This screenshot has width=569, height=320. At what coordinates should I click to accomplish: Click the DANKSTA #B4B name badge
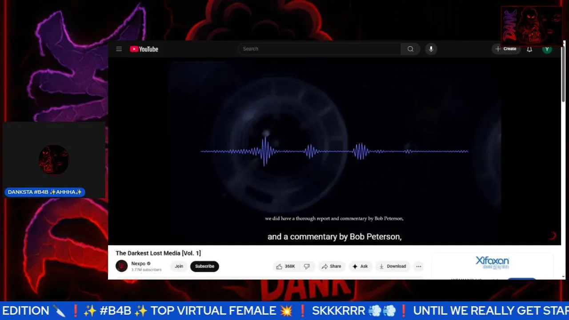pos(45,192)
